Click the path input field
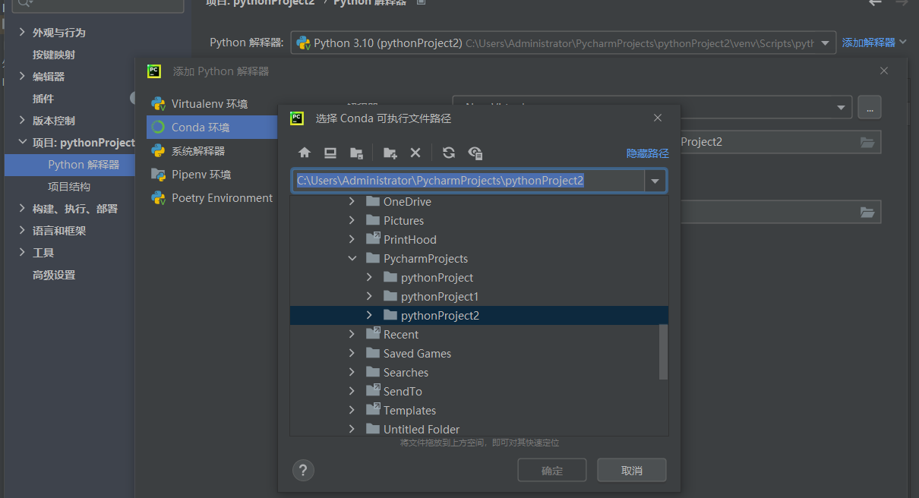The image size is (919, 498). click(x=467, y=181)
